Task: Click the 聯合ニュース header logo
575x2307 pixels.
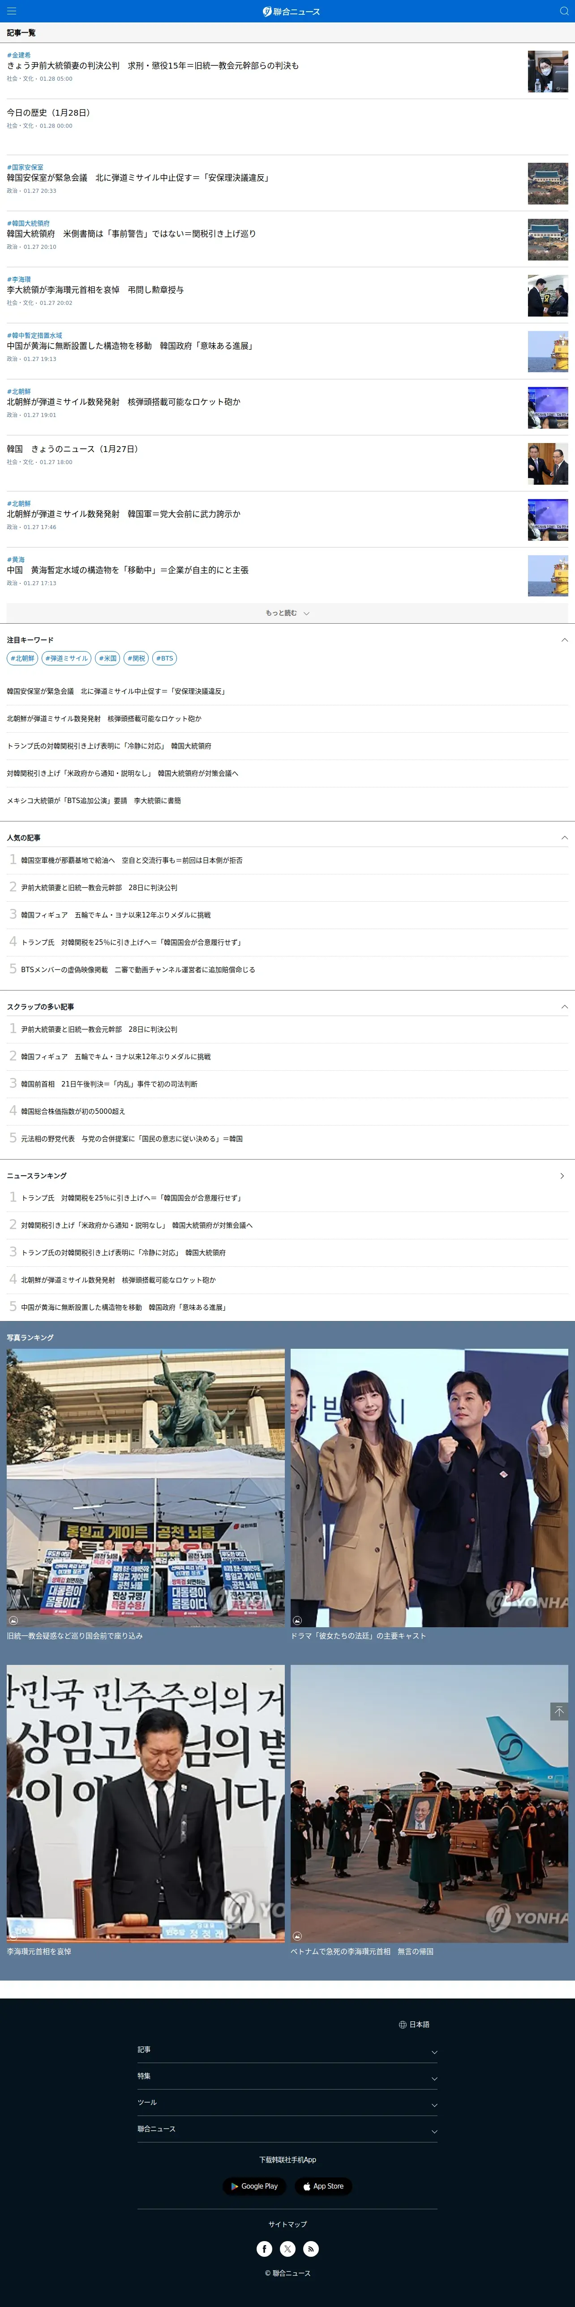Action: point(291,11)
